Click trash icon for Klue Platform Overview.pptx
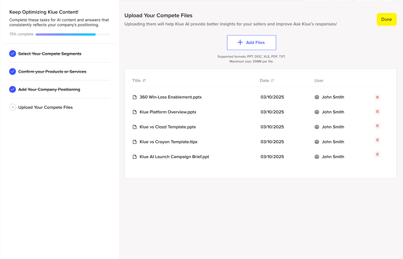Image resolution: width=403 pixels, height=259 pixels. (377, 112)
